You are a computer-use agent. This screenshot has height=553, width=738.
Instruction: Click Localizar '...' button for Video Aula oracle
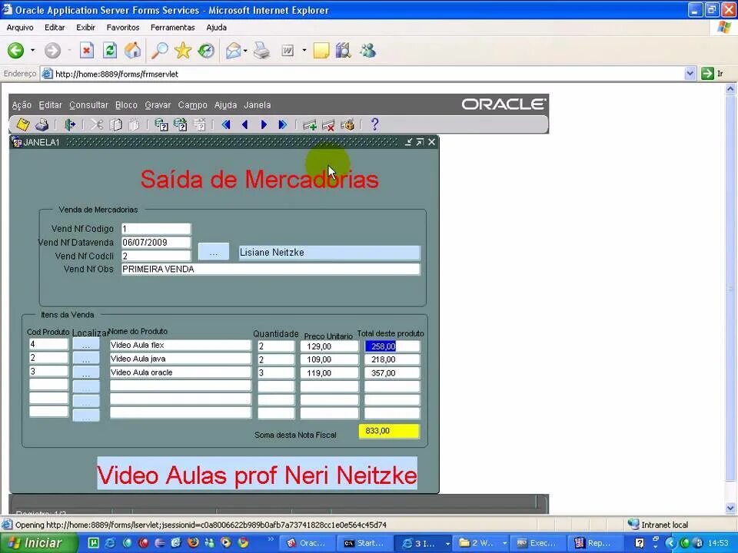click(x=85, y=373)
